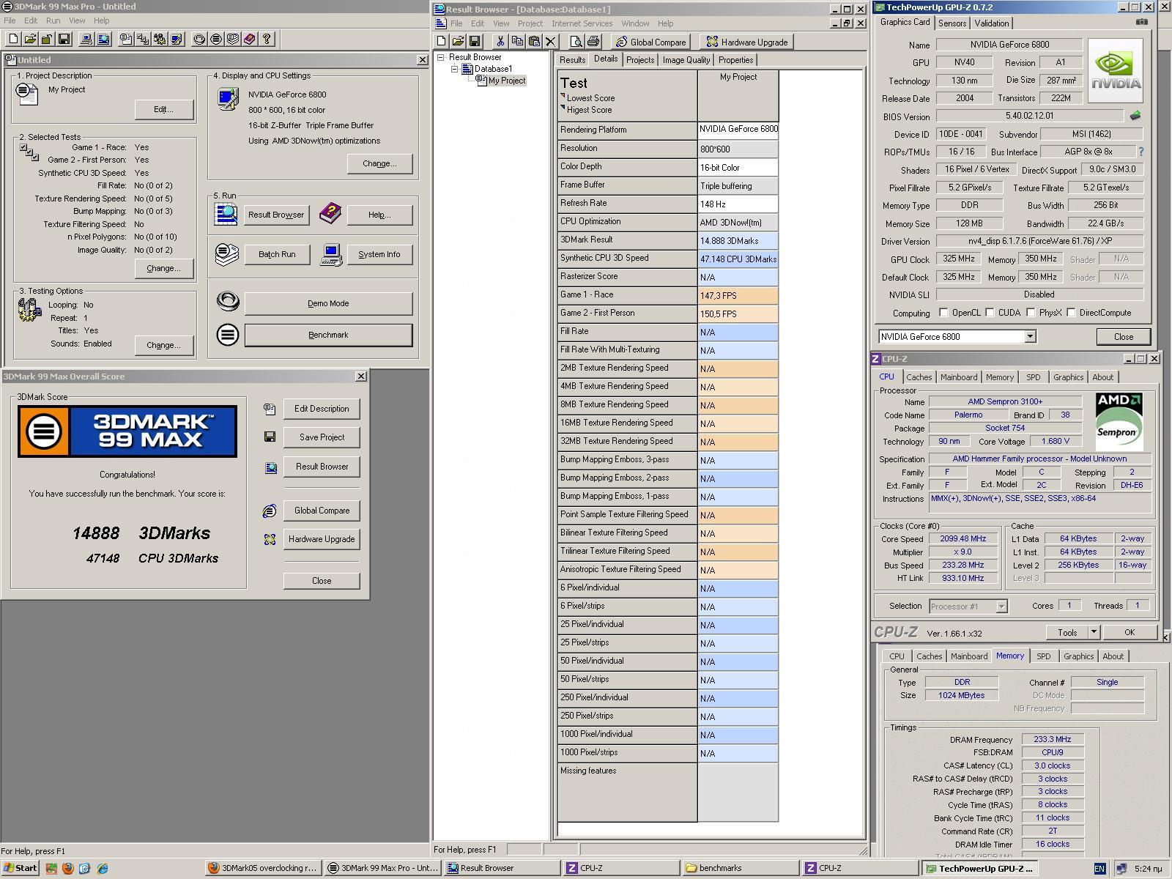Click Save Project in Overall Score dialog

pos(322,437)
